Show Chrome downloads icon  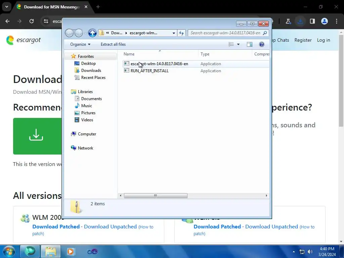(x=300, y=21)
